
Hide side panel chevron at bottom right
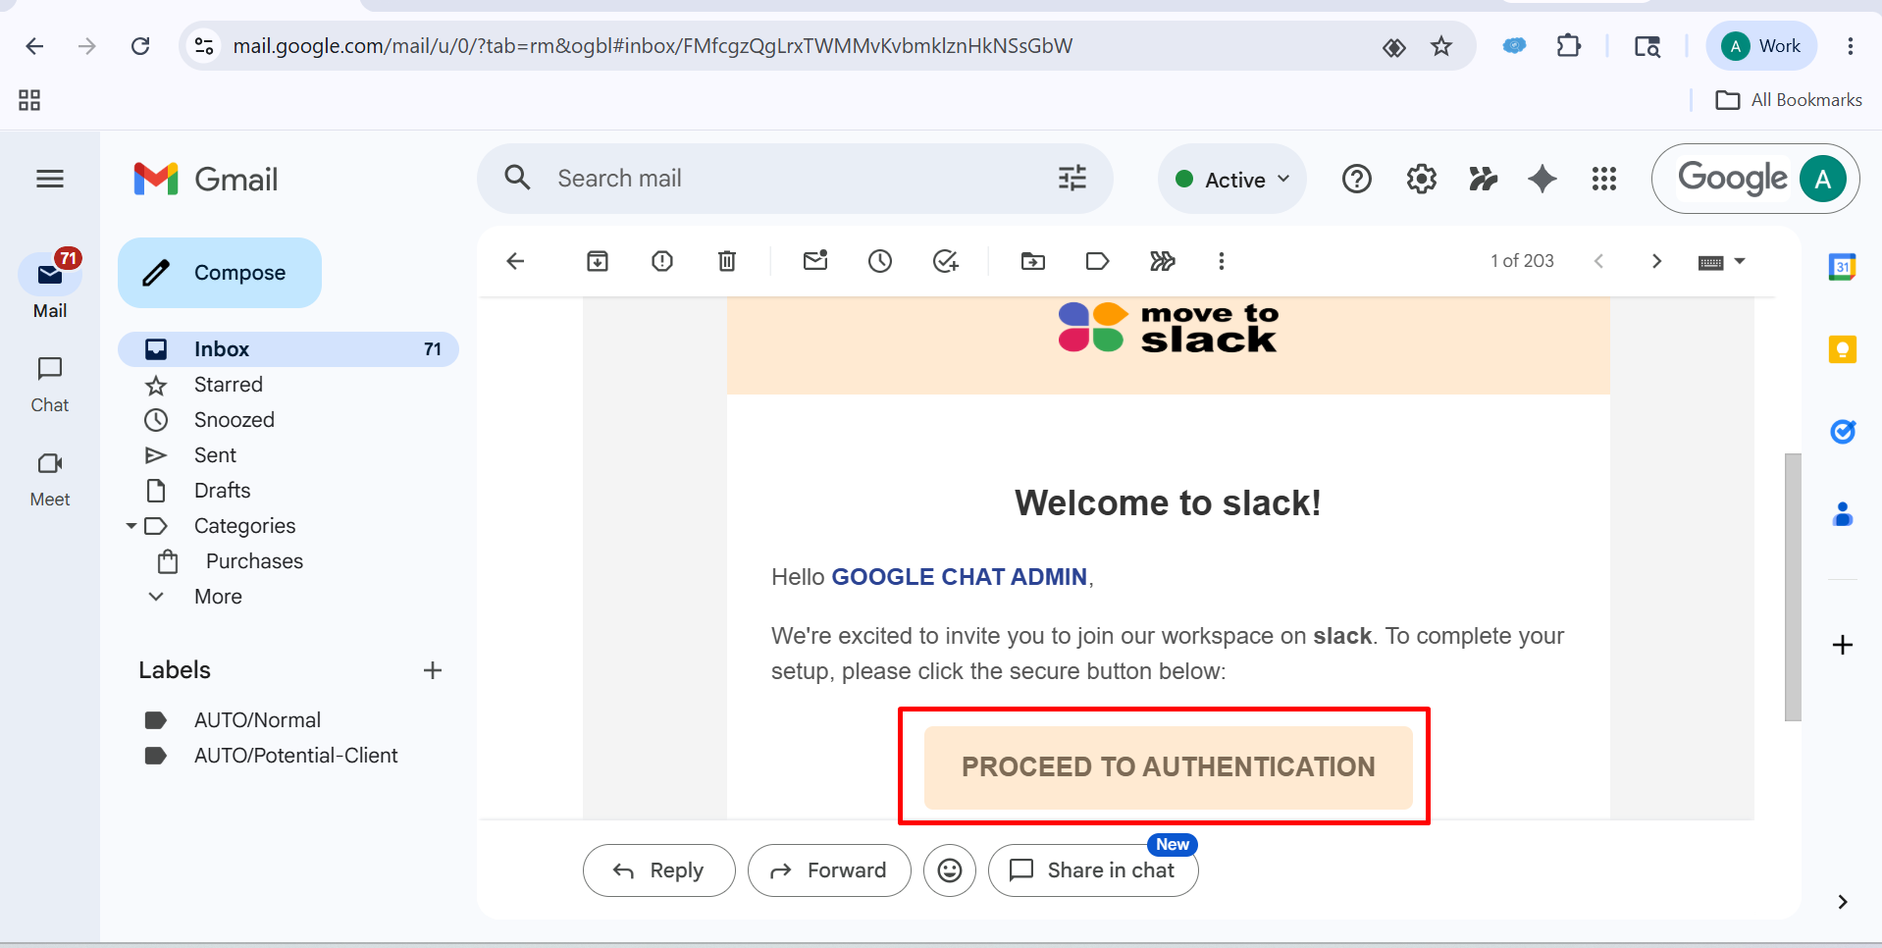1843,902
